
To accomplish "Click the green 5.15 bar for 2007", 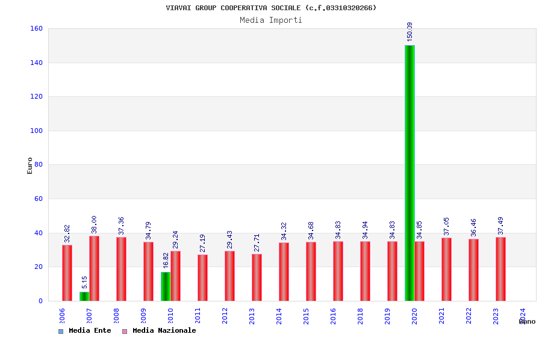I will click(x=84, y=297).
